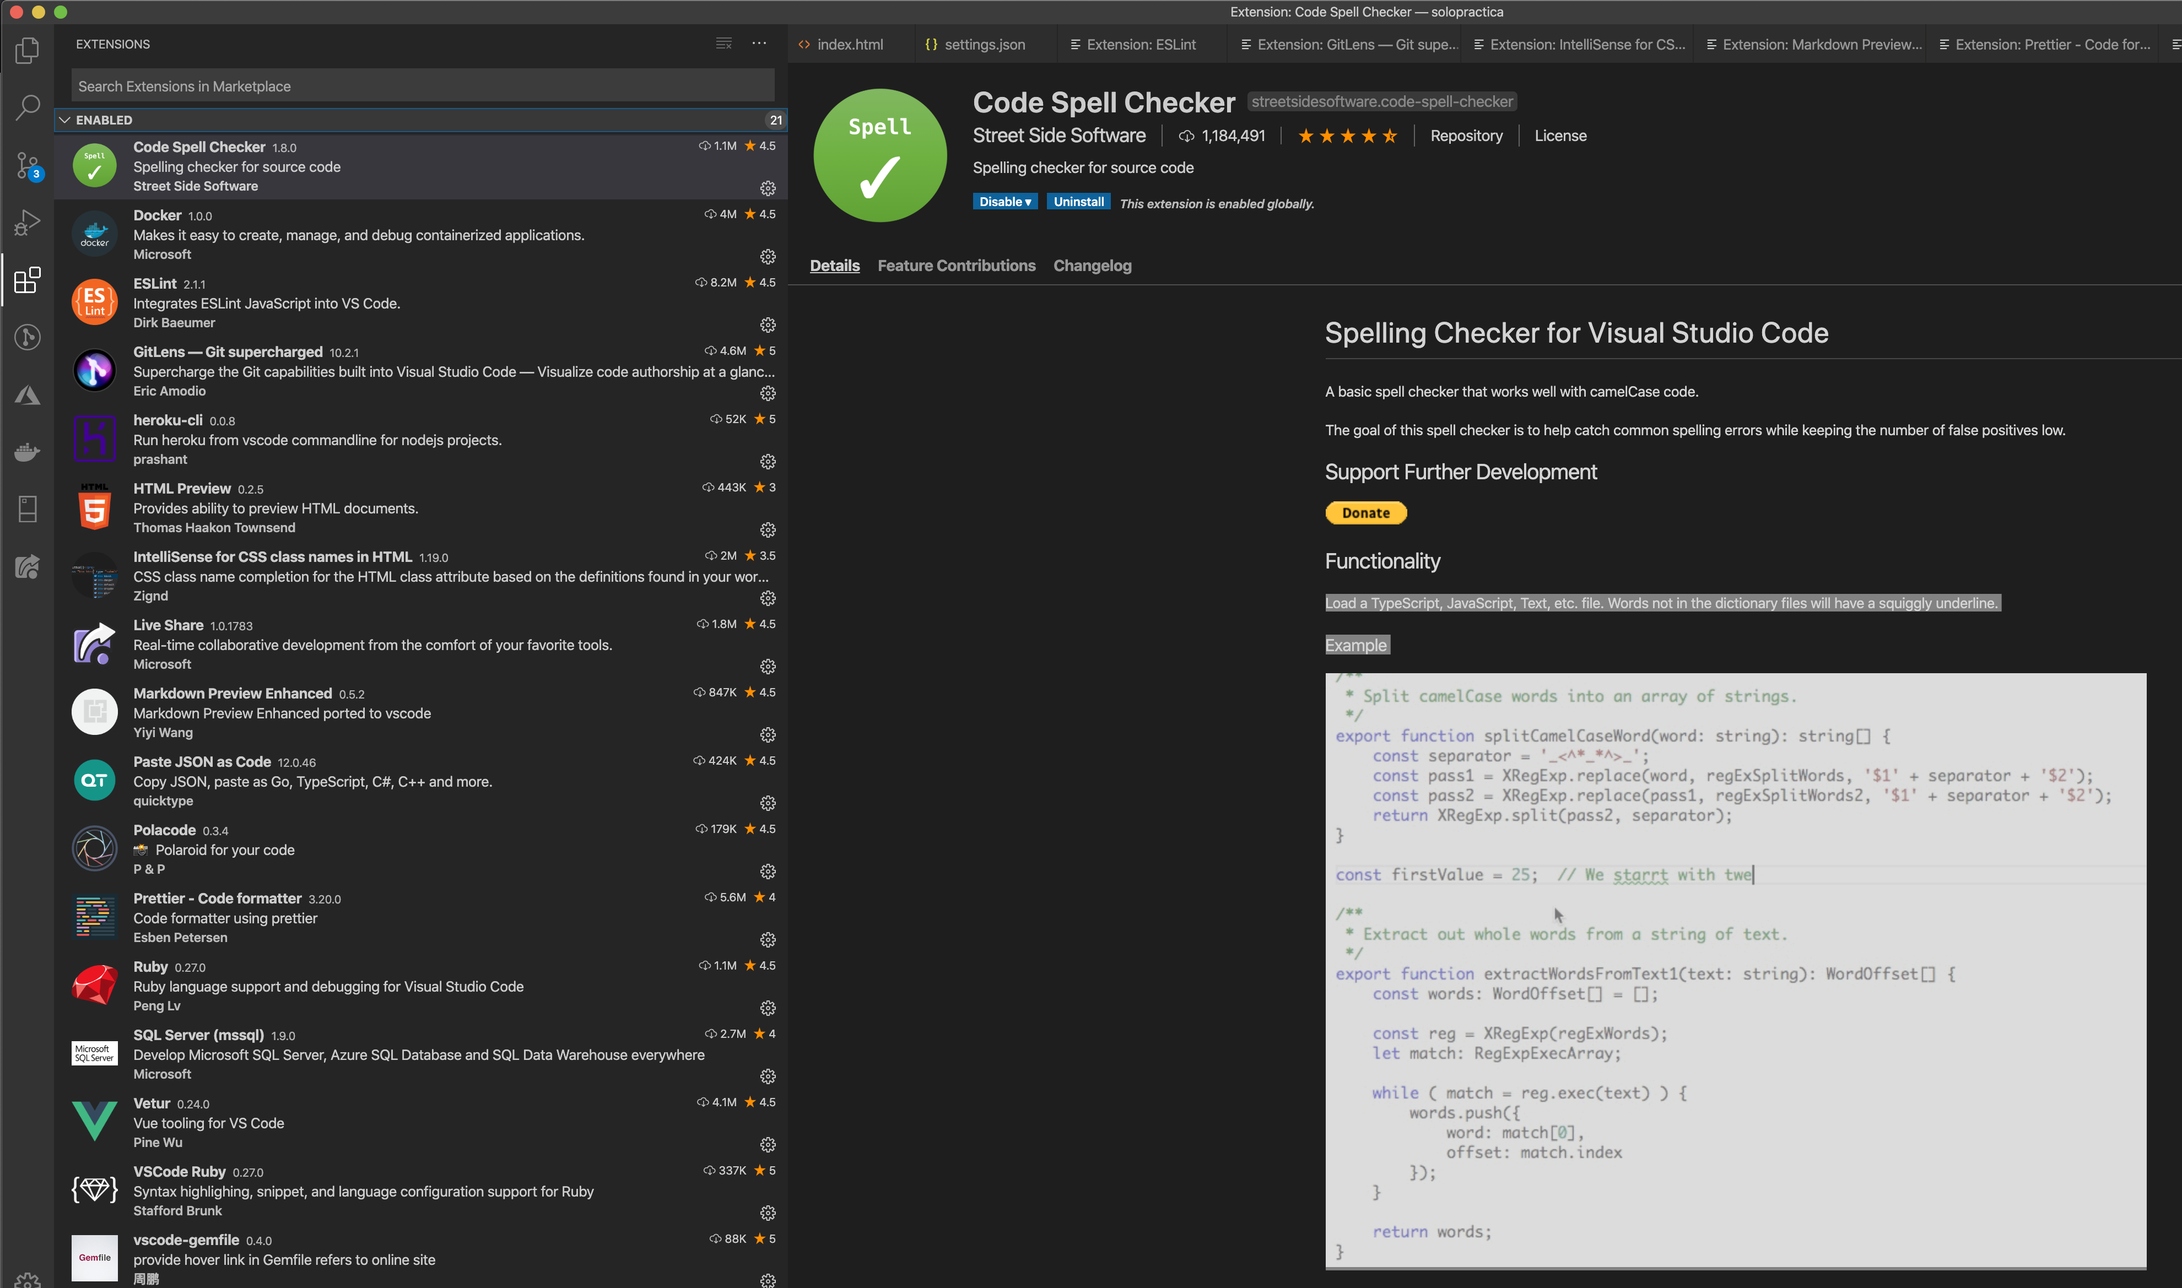Open the Explorer view in the activity bar
2182x1288 pixels.
click(26, 50)
